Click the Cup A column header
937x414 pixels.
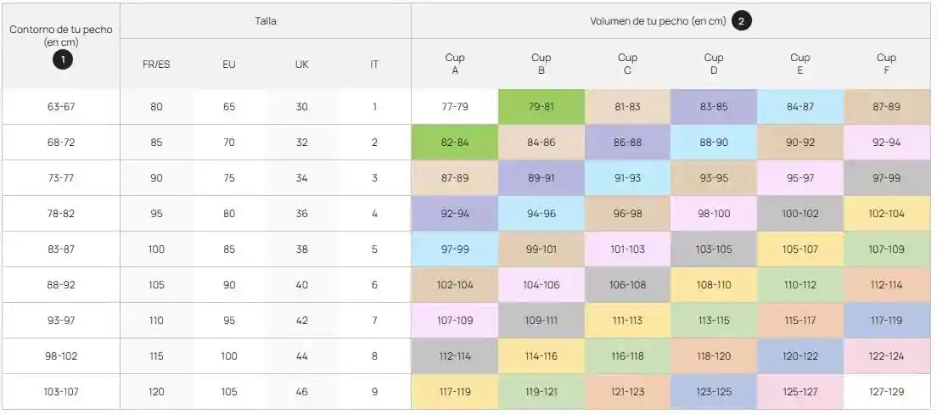click(455, 64)
